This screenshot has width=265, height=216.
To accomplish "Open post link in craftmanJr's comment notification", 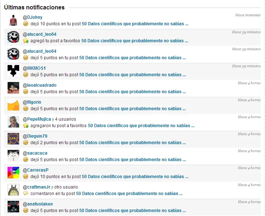I will (x=129, y=193).
